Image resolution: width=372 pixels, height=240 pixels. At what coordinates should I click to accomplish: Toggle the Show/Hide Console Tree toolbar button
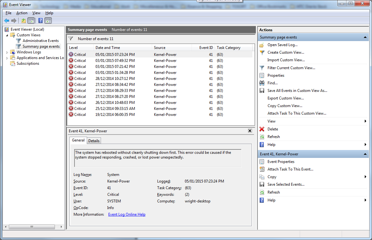(x=31, y=21)
